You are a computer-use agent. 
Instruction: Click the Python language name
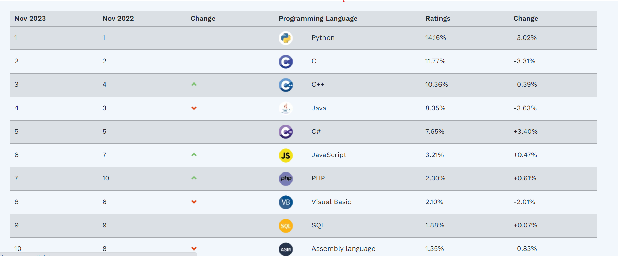[323, 38]
